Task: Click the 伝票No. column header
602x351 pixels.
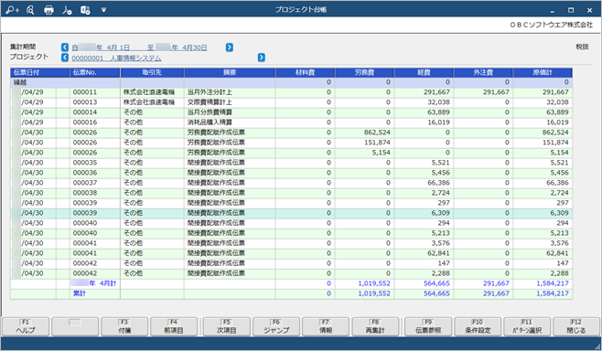Action: tap(95, 72)
